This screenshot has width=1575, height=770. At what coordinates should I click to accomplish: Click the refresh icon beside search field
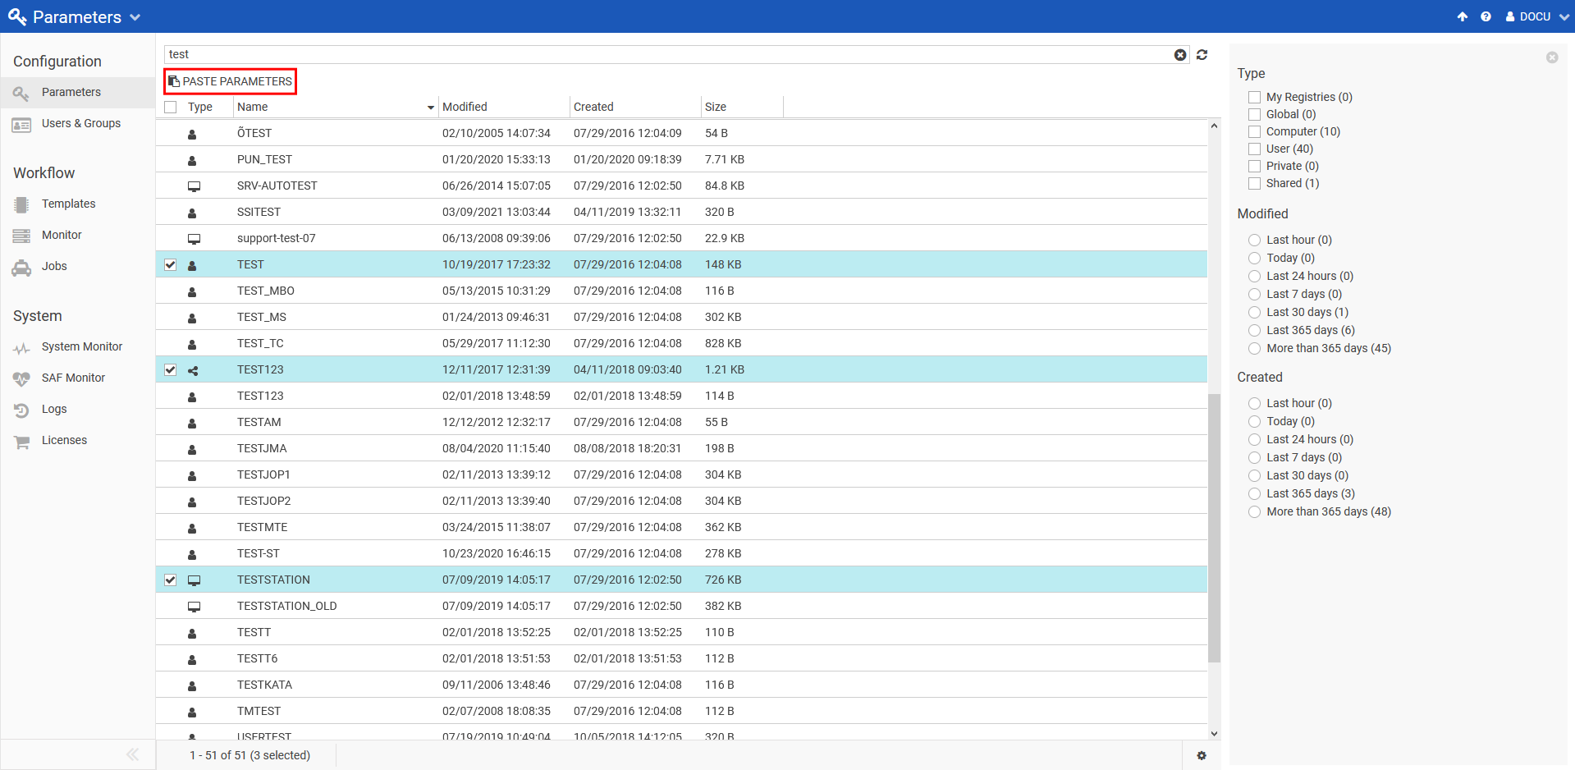click(x=1202, y=55)
